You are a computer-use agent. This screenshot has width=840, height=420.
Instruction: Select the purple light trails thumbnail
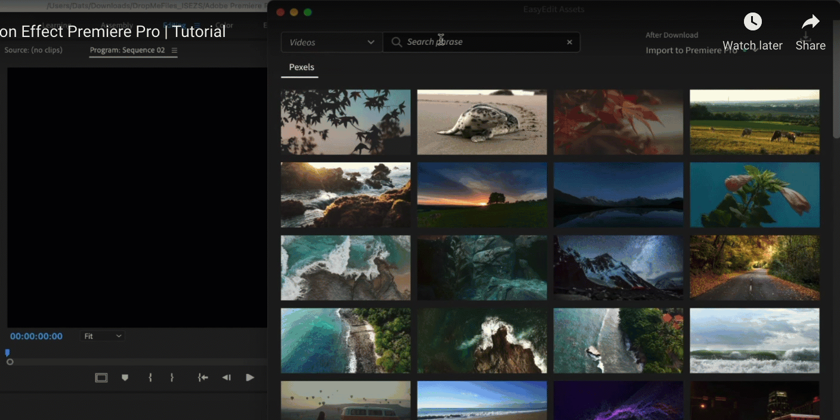618,400
